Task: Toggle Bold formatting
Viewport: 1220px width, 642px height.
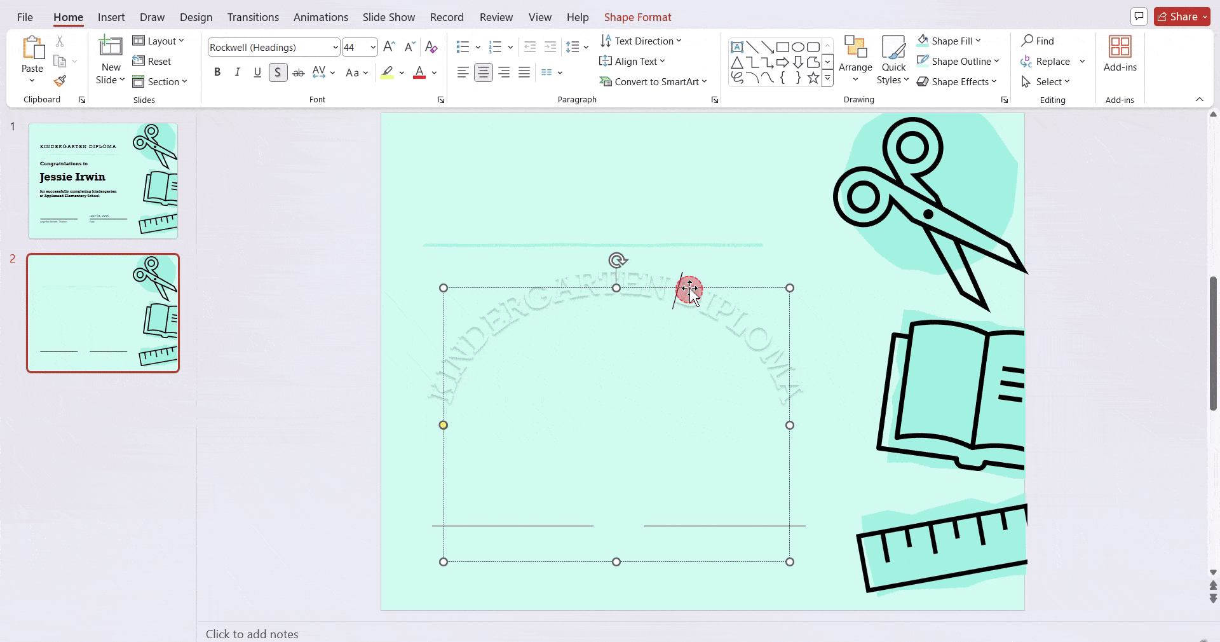Action: (x=217, y=72)
